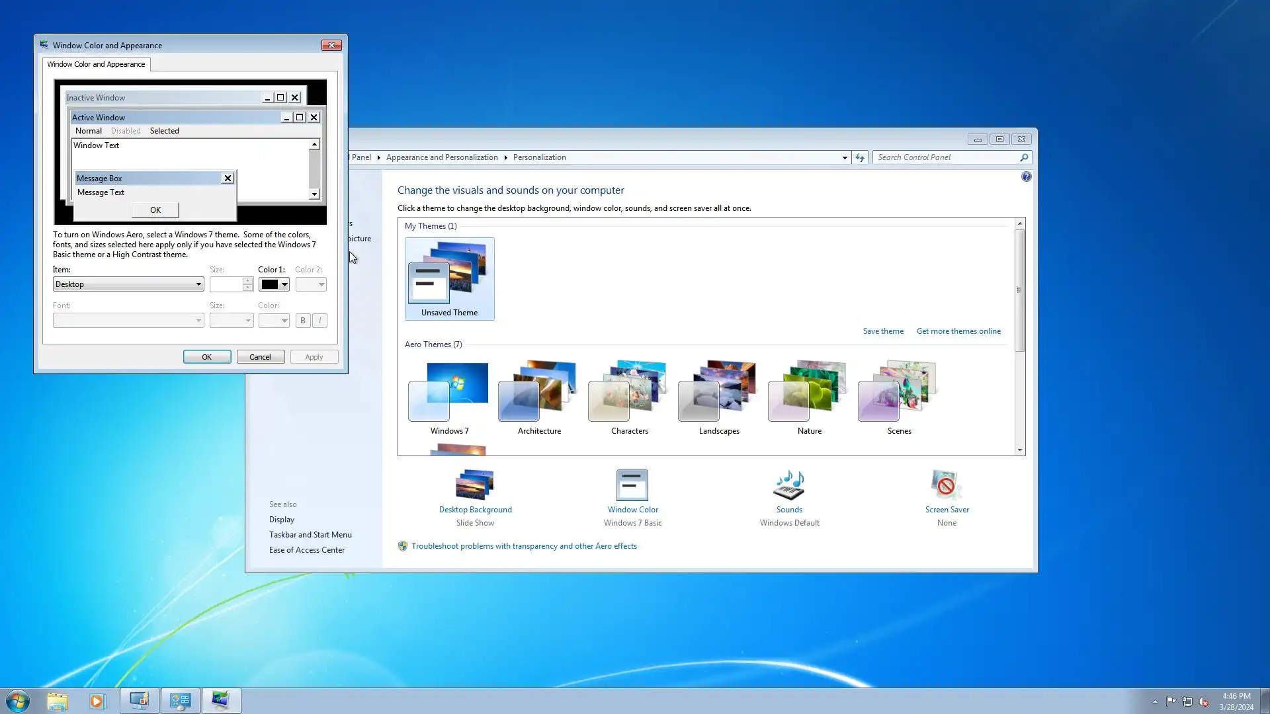This screenshot has height=714, width=1270.
Task: Click the Window Color icon
Action: pos(632,486)
